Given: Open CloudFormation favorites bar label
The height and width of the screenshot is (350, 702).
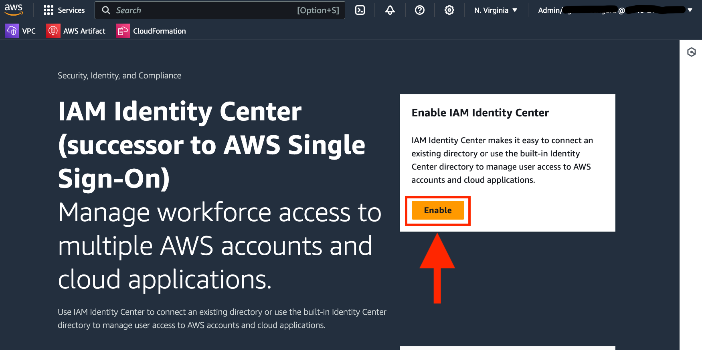Looking at the screenshot, I should (159, 31).
